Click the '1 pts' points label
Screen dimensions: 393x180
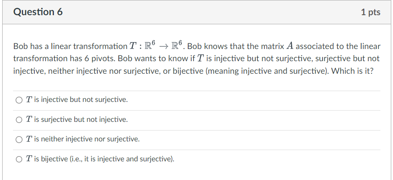(x=370, y=12)
